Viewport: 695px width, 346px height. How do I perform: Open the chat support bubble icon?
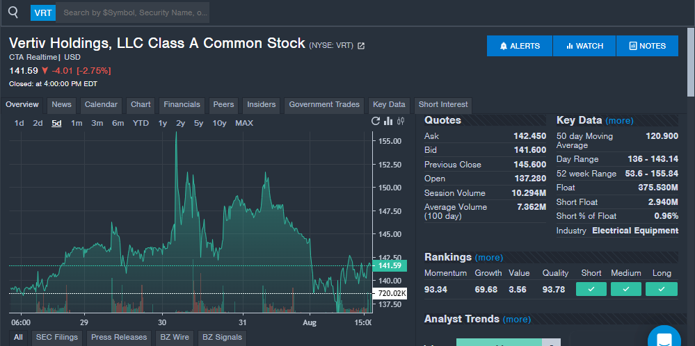pos(664,338)
